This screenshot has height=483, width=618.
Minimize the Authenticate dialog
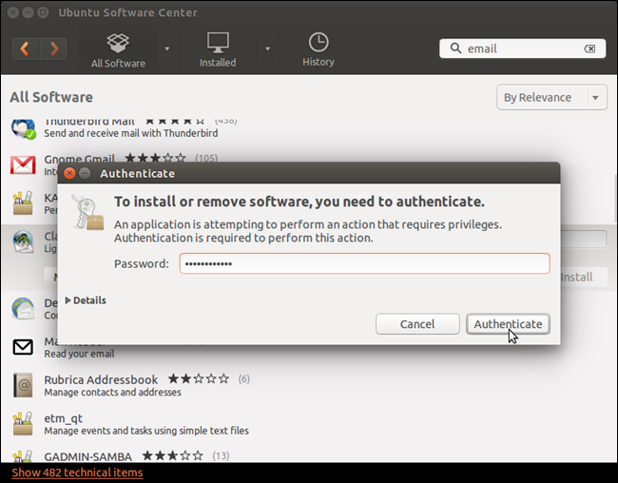[x=85, y=173]
